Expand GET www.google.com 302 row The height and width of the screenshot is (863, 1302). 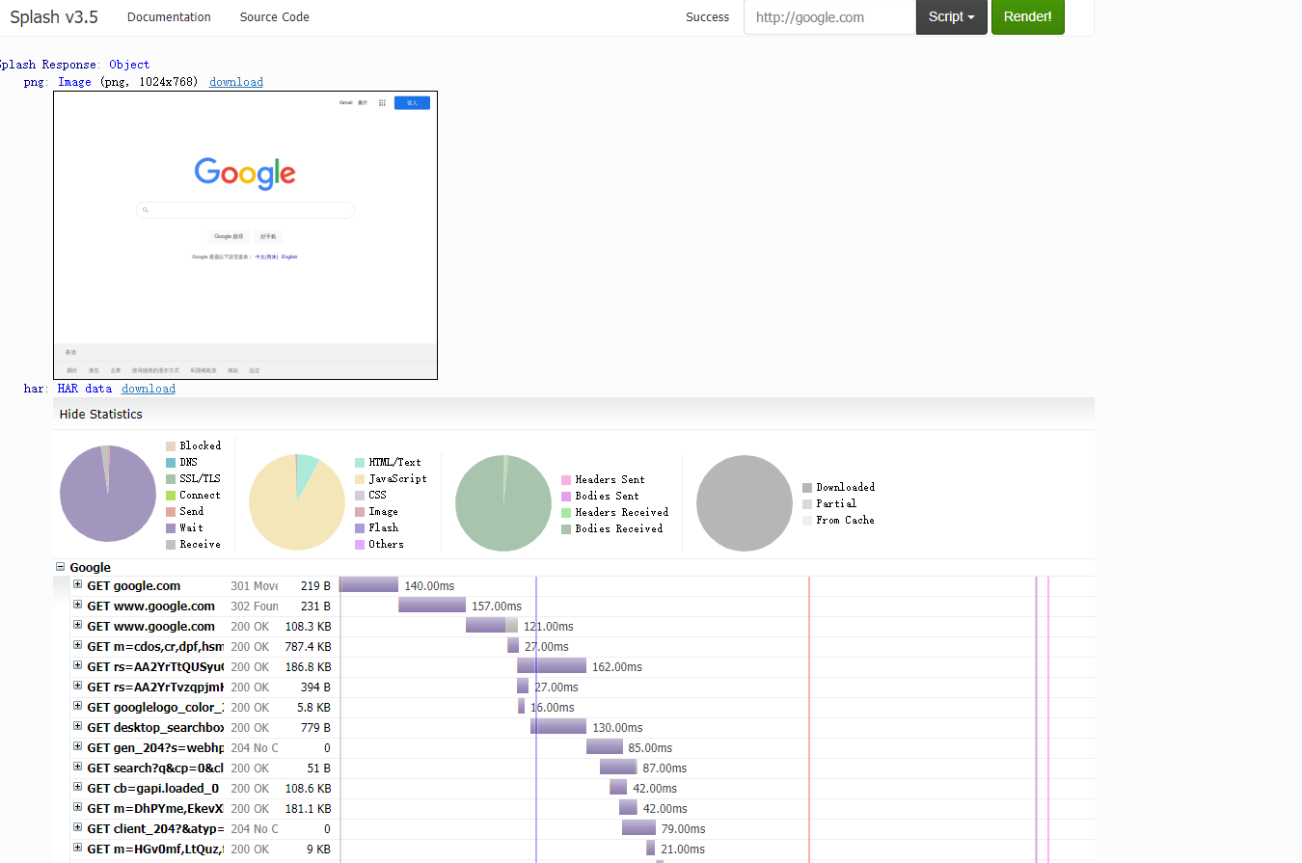pos(78,606)
